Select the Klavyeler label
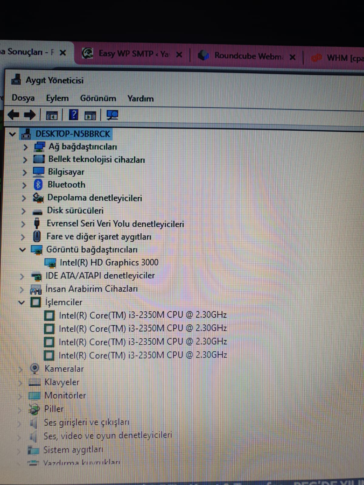Screen dimensions: 364x485 (x=62, y=382)
